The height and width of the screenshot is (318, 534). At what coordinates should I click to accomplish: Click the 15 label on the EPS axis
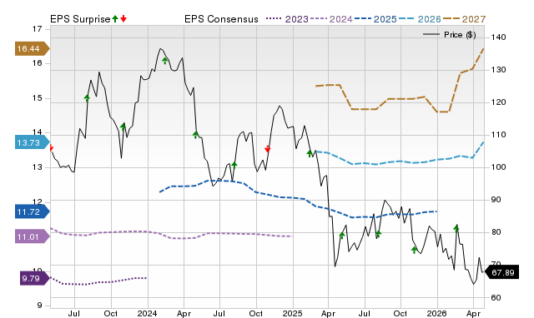(37, 98)
